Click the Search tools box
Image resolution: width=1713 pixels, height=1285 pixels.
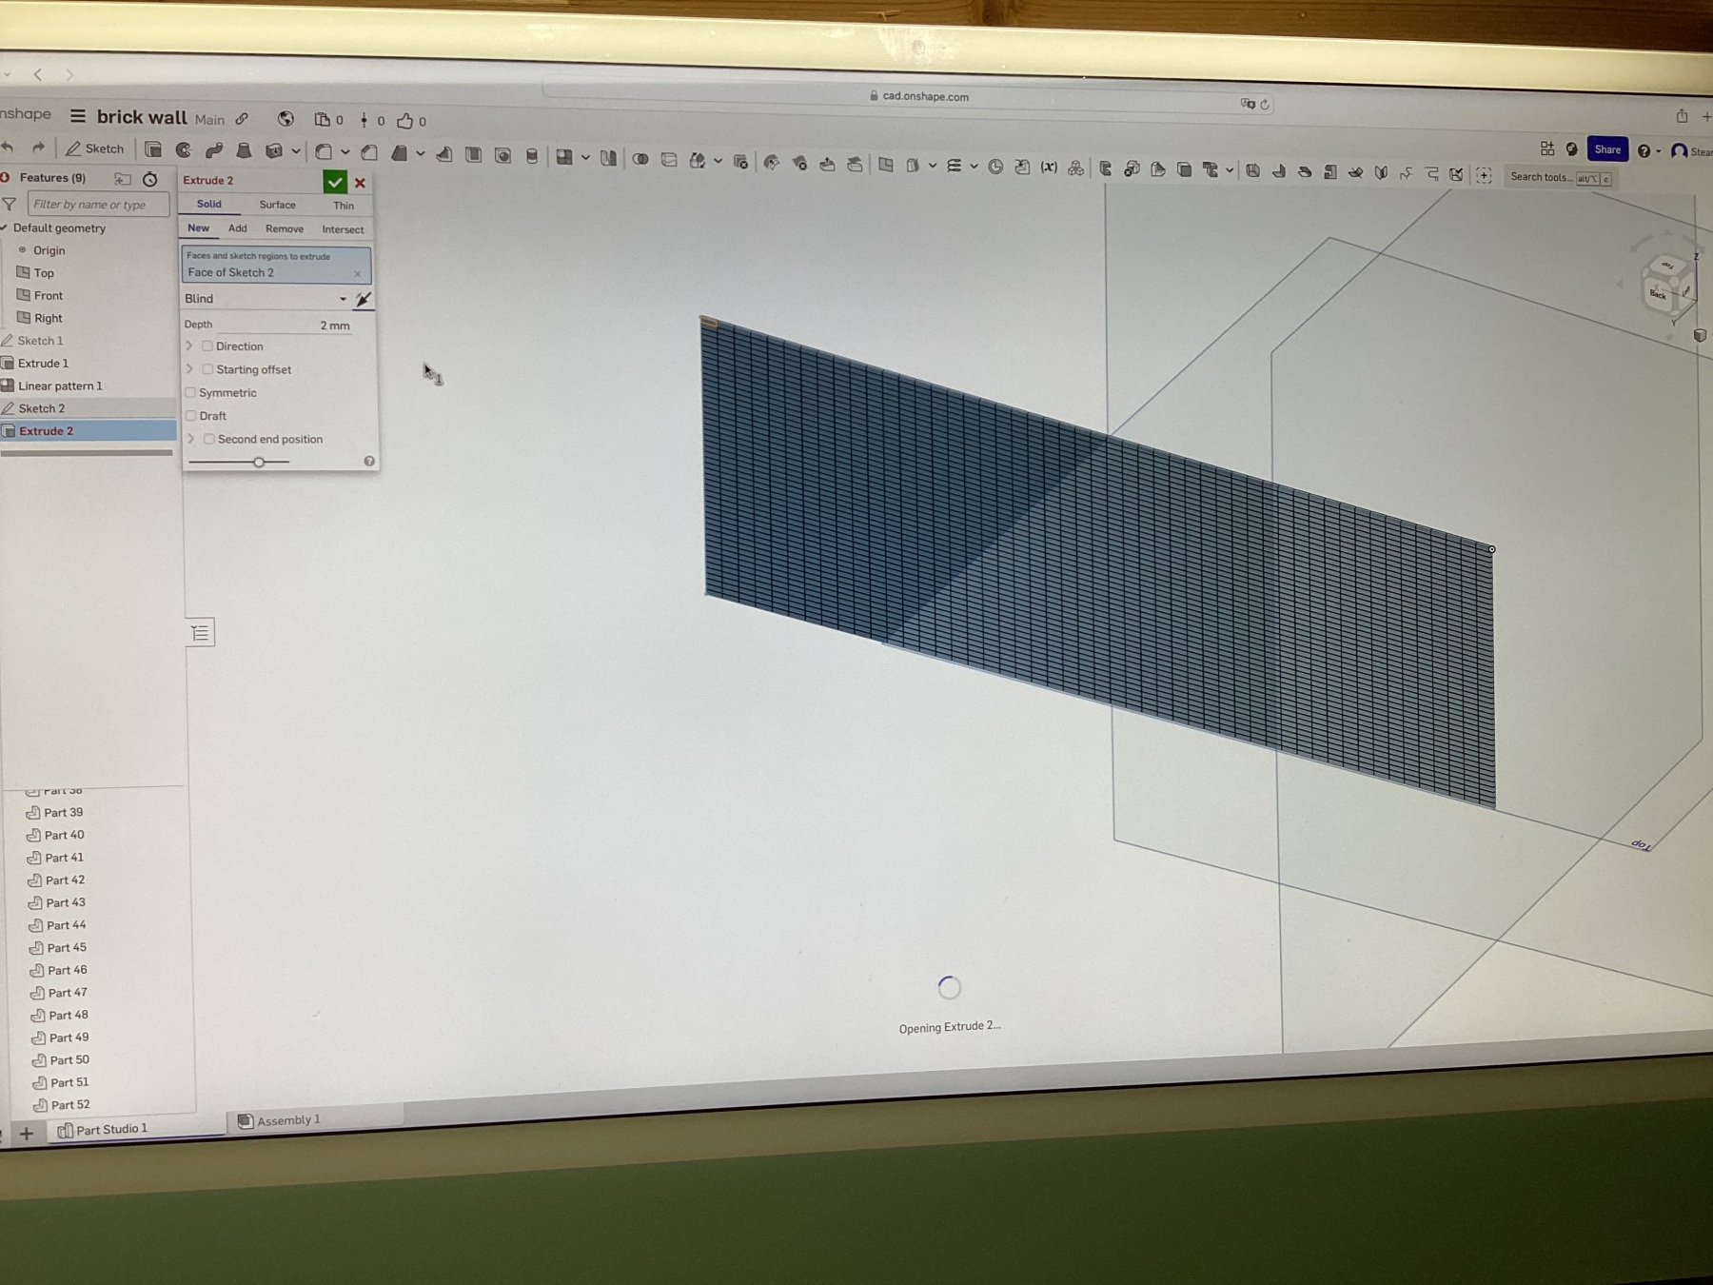tap(1560, 177)
